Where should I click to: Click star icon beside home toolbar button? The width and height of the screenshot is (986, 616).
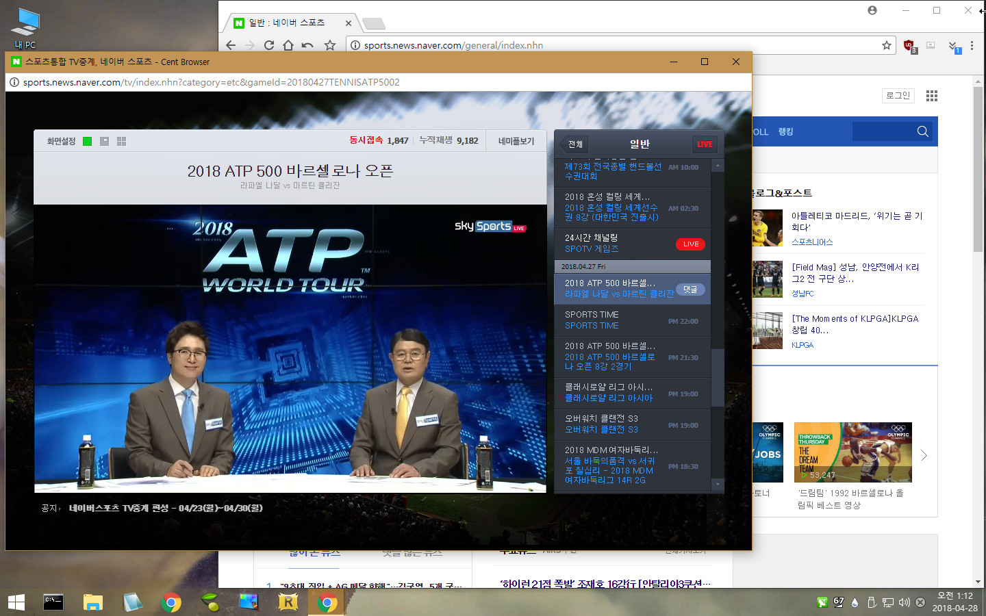(330, 45)
